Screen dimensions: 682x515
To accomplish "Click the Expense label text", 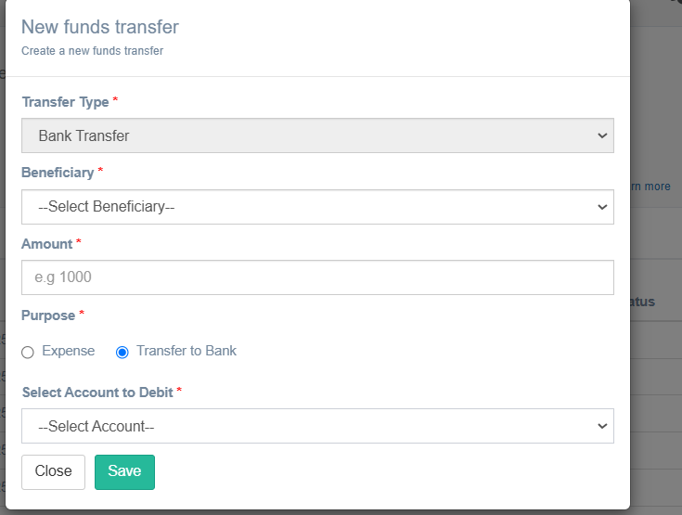I will coord(69,351).
